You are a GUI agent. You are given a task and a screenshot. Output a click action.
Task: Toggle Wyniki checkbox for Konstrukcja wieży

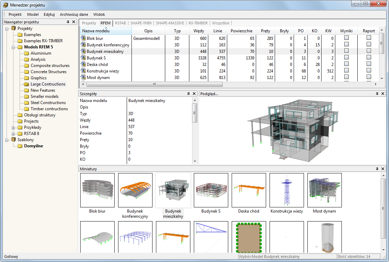point(346,70)
